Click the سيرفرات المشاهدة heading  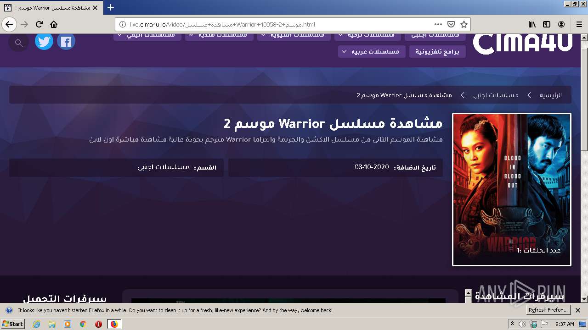coord(520,297)
